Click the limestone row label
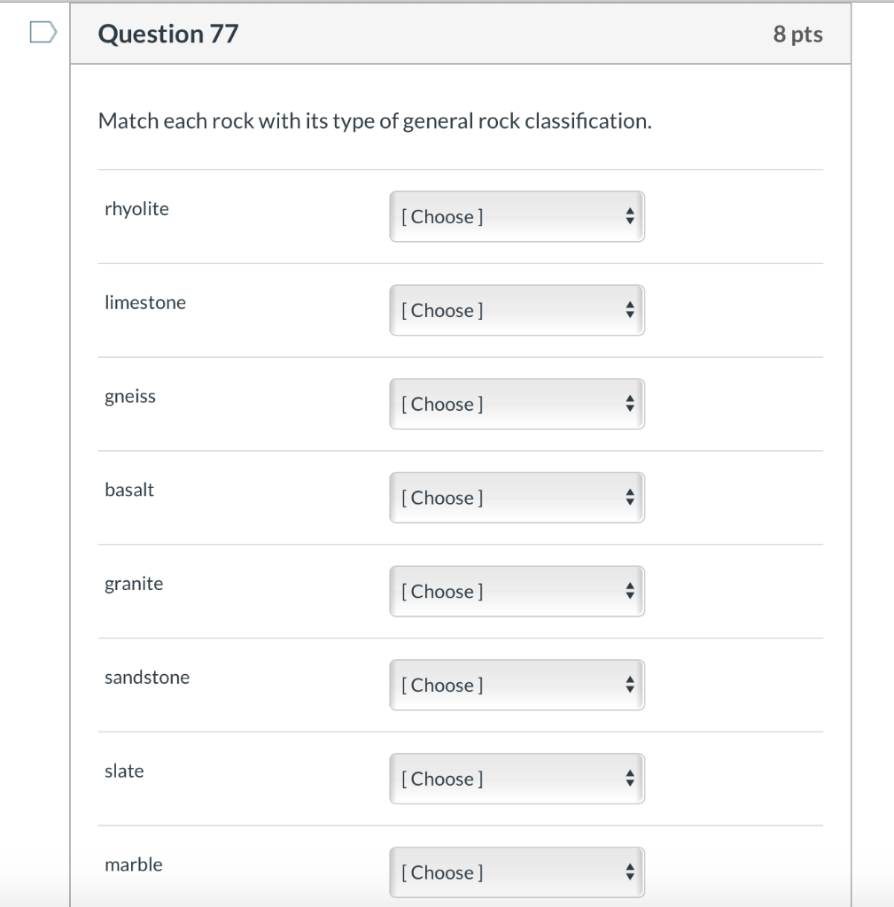This screenshot has height=907, width=894. point(145,303)
